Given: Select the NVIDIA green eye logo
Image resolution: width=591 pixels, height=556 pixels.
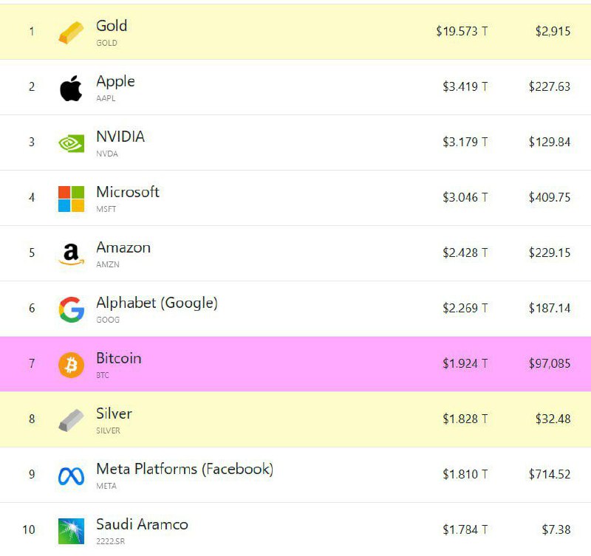Looking at the screenshot, I should coord(71,143).
